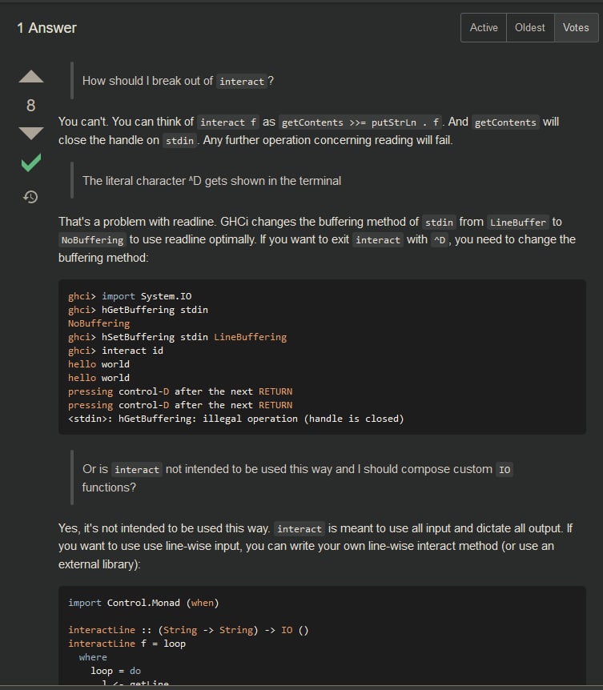Click the quoted 'How should I break out' text

[178, 81]
